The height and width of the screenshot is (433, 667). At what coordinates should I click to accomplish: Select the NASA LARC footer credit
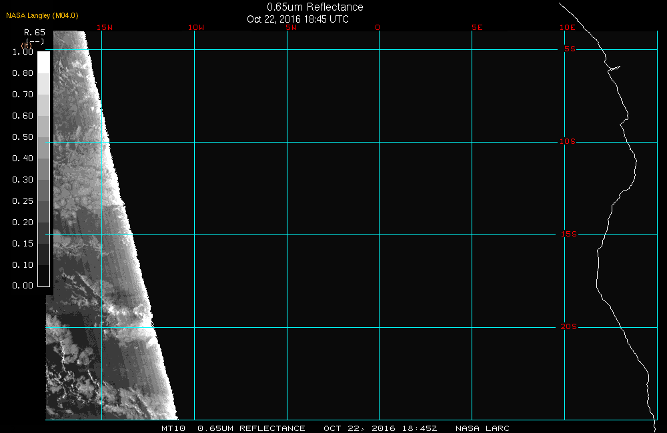[x=482, y=428]
